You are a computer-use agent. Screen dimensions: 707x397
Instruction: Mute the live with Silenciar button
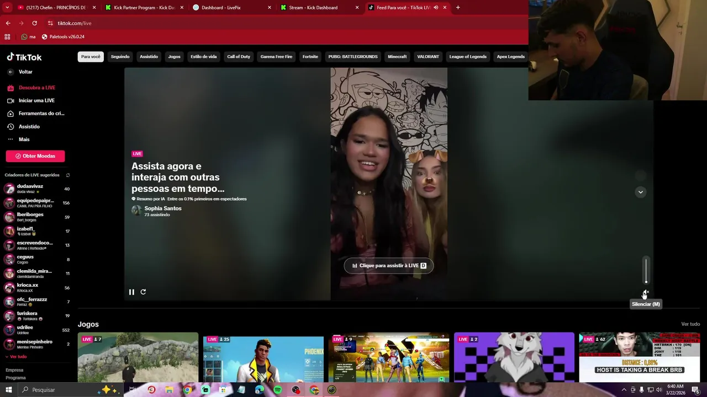646,293
